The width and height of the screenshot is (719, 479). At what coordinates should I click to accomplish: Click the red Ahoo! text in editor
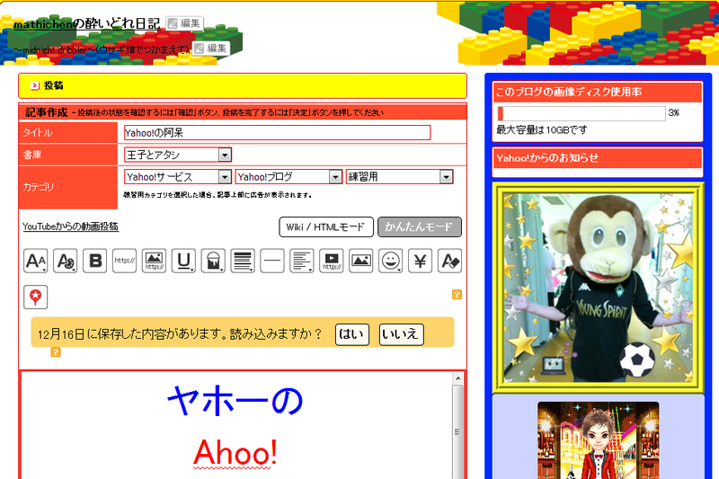pyautogui.click(x=235, y=452)
